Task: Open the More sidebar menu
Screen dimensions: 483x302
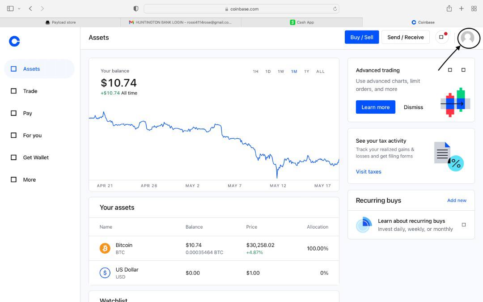Action: coord(30,180)
